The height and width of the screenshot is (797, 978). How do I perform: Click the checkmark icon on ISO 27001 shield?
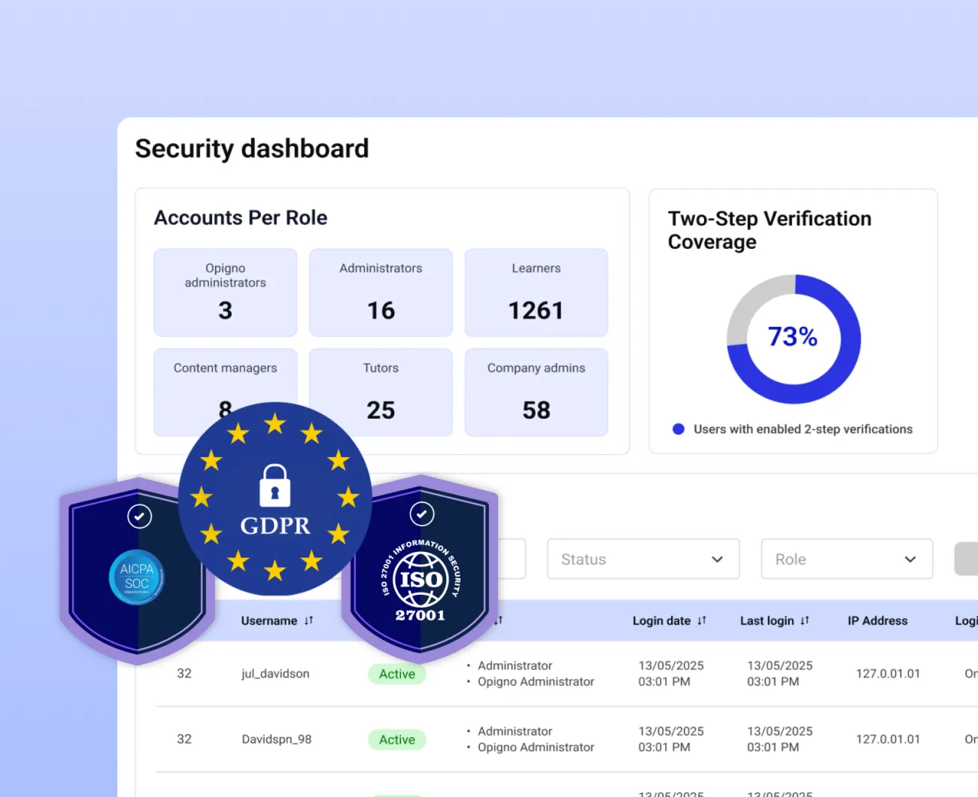[x=421, y=514]
